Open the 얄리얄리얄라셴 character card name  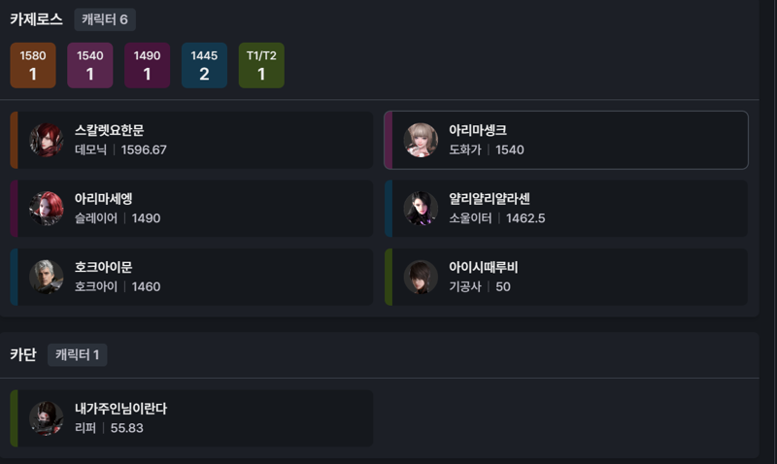pyautogui.click(x=490, y=199)
